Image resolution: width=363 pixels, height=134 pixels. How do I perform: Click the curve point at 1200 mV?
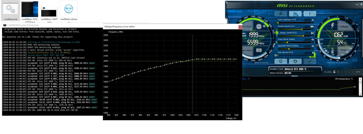pyautogui.click(x=236, y=59)
